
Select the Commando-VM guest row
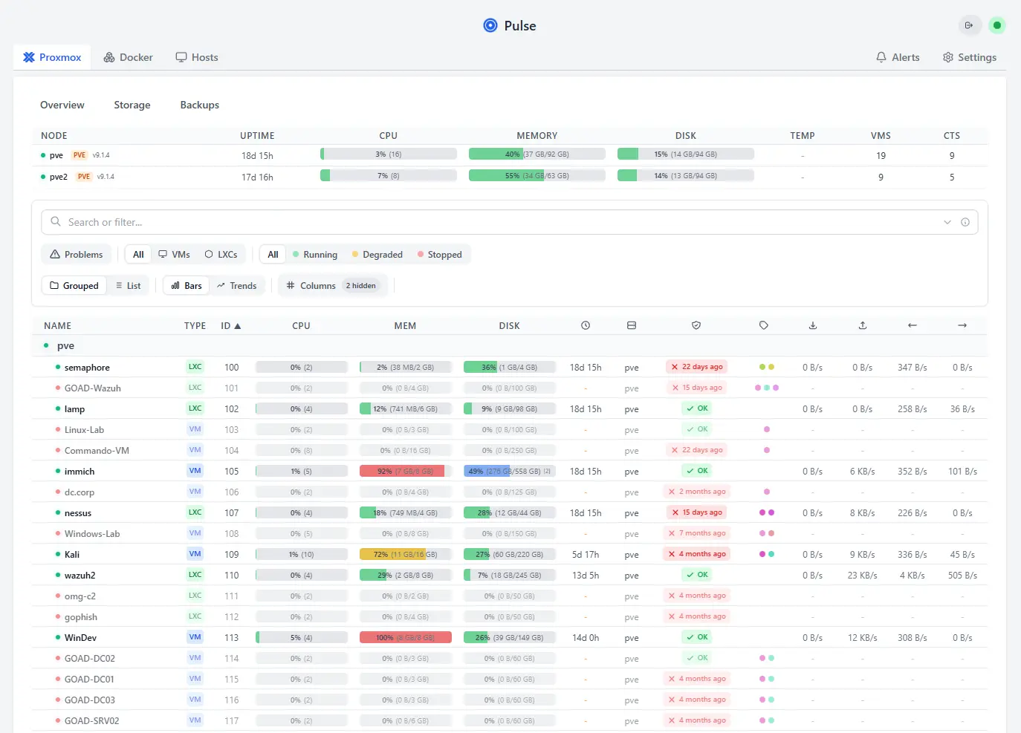510,450
